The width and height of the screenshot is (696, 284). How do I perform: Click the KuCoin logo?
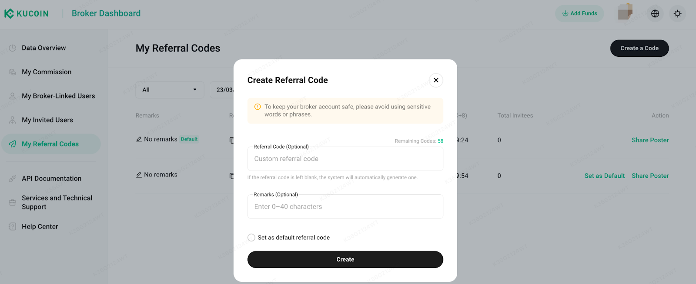point(27,13)
